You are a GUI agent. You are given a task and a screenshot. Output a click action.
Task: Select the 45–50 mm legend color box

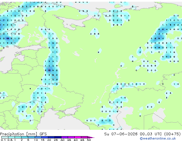[x=84, y=137]
